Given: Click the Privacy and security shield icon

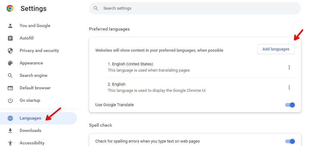Looking at the screenshot, I should tap(10, 51).
